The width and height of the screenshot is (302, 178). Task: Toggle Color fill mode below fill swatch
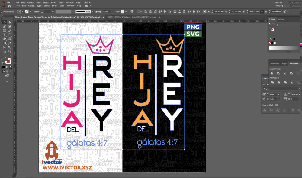(x=3, y=67)
